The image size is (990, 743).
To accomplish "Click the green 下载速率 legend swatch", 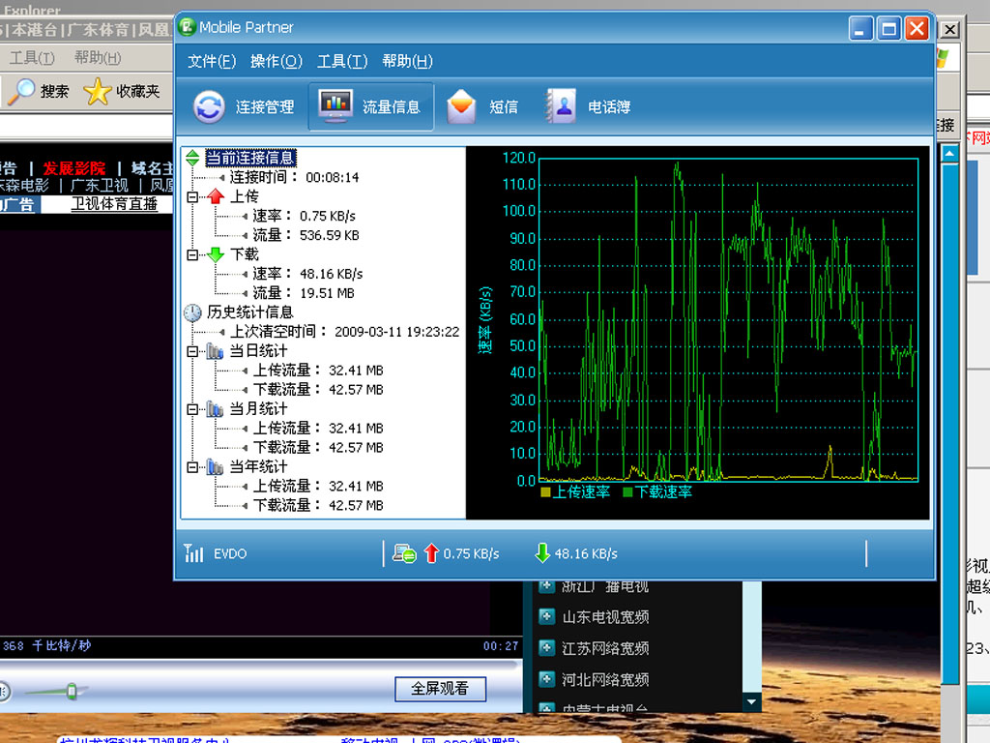I will click(627, 491).
